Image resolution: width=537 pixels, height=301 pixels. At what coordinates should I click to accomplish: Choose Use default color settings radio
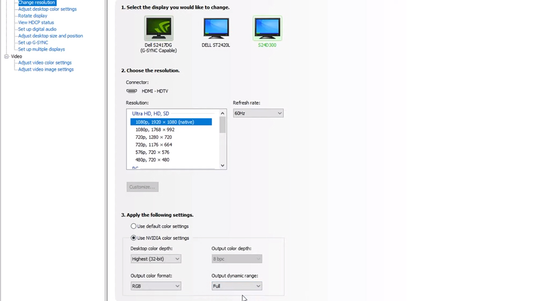134,226
